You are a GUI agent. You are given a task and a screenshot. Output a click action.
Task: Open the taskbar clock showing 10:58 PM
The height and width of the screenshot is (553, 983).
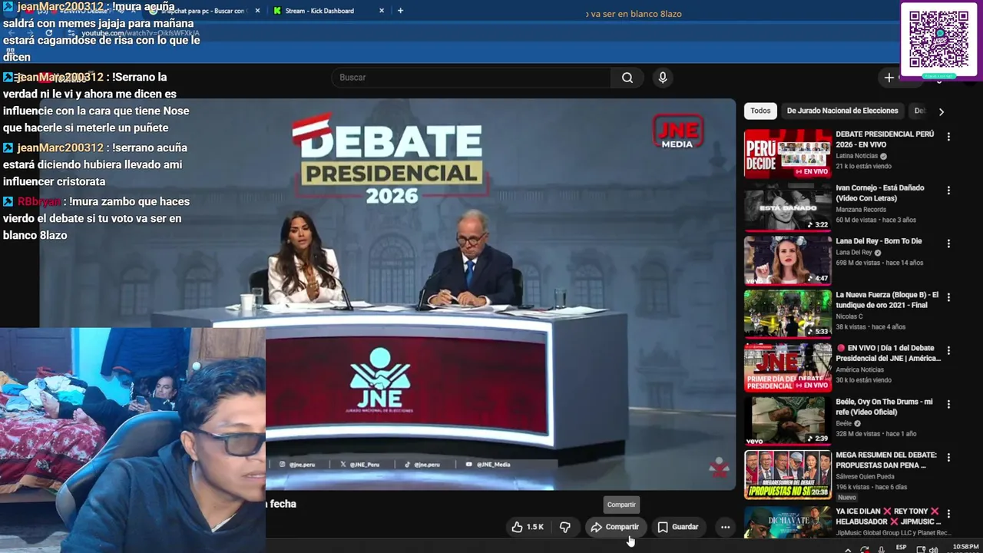point(965,547)
